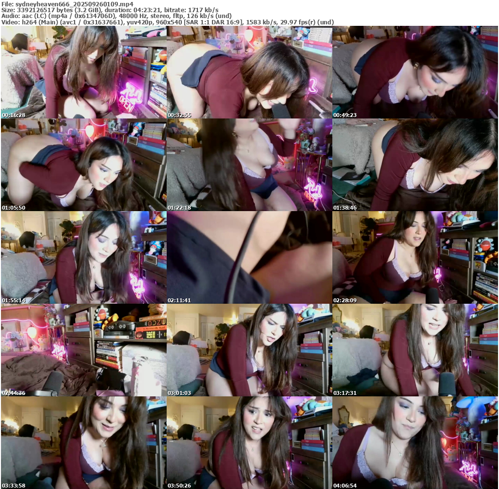Pick the frame stamped 01:55:14

(84, 257)
